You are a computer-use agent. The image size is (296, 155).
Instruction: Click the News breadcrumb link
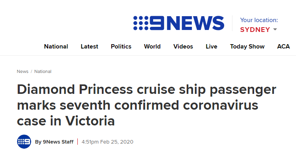pos(22,71)
